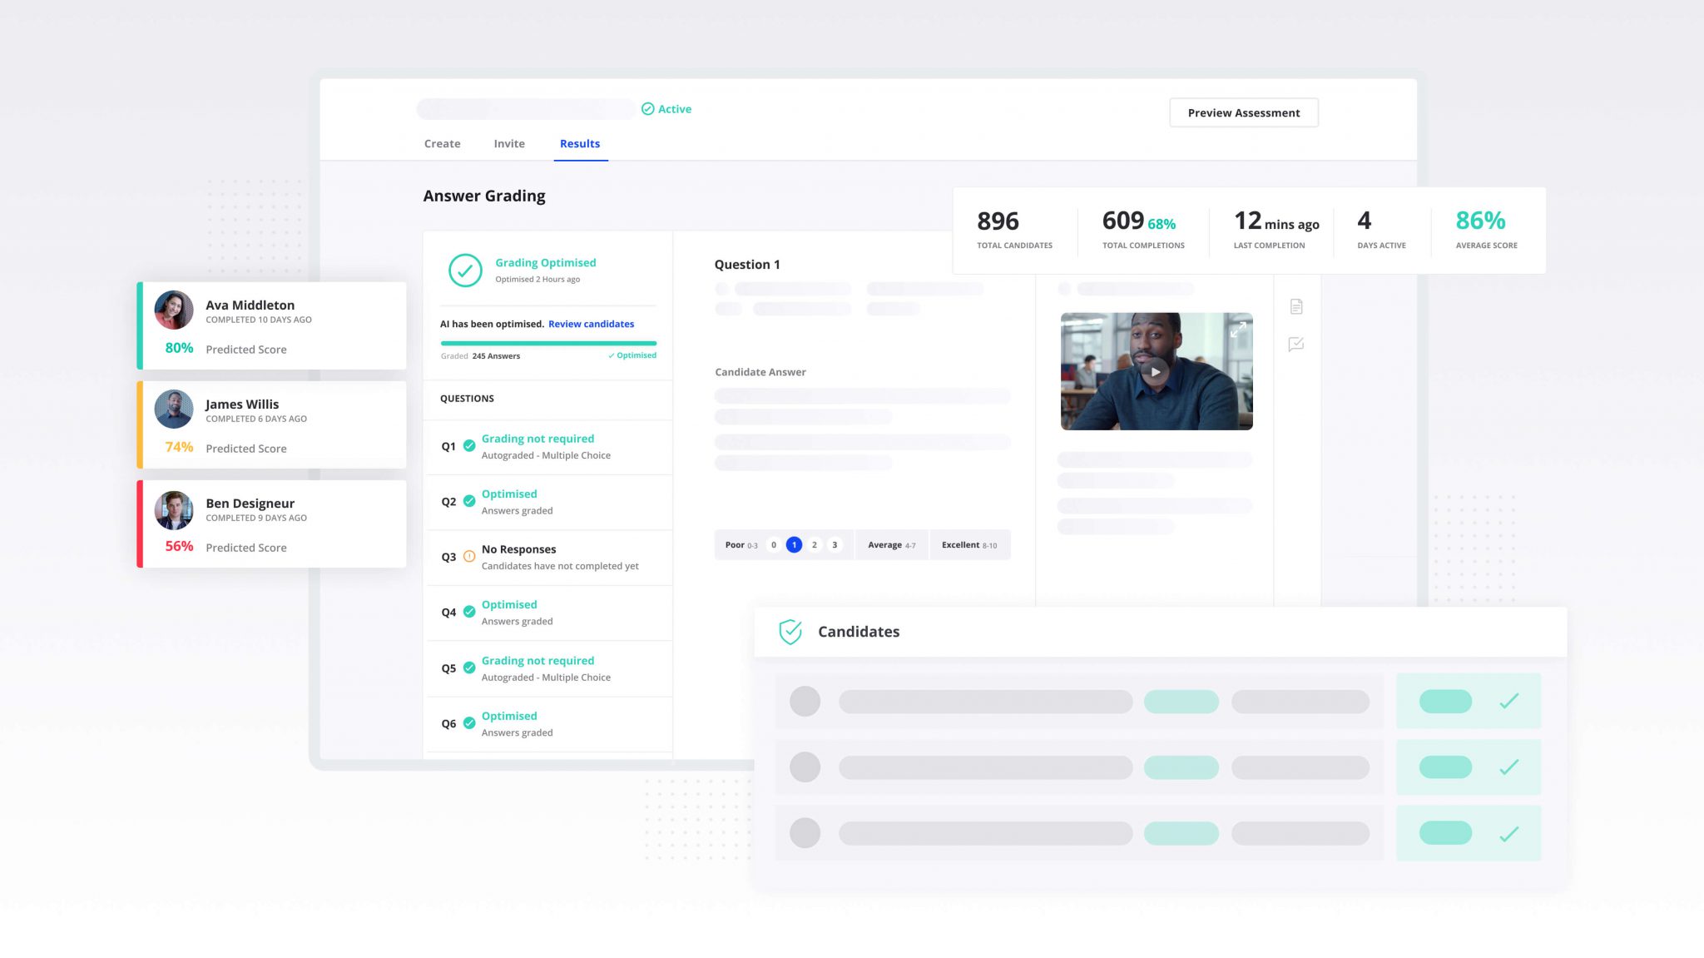Open James Willis's candidate card
The image size is (1704, 958).
point(272,424)
